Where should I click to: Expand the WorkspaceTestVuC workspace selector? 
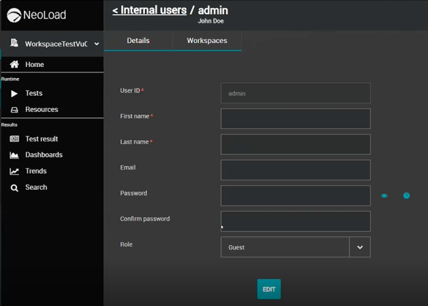point(96,44)
